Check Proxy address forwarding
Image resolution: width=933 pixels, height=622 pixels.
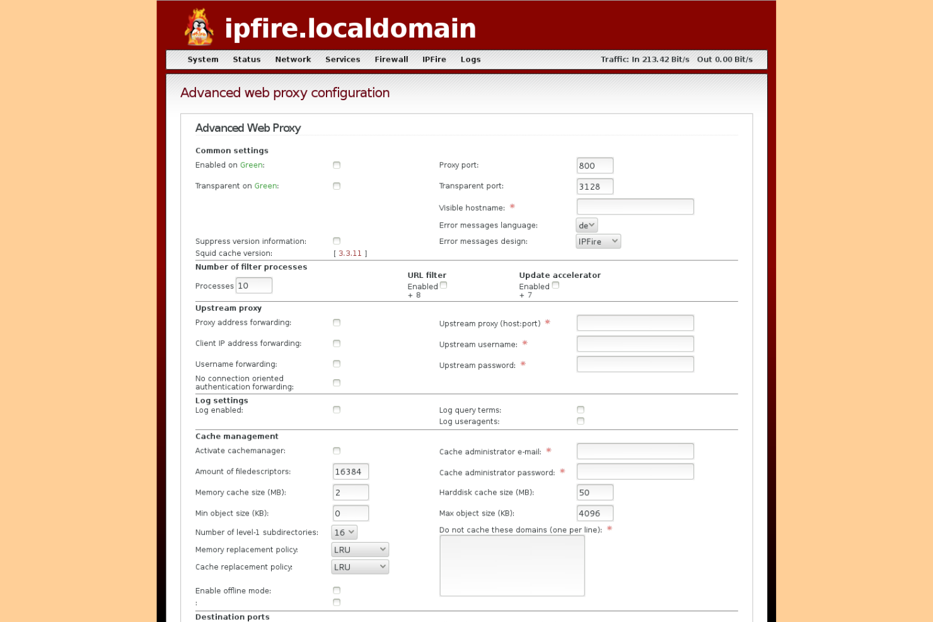click(x=336, y=322)
